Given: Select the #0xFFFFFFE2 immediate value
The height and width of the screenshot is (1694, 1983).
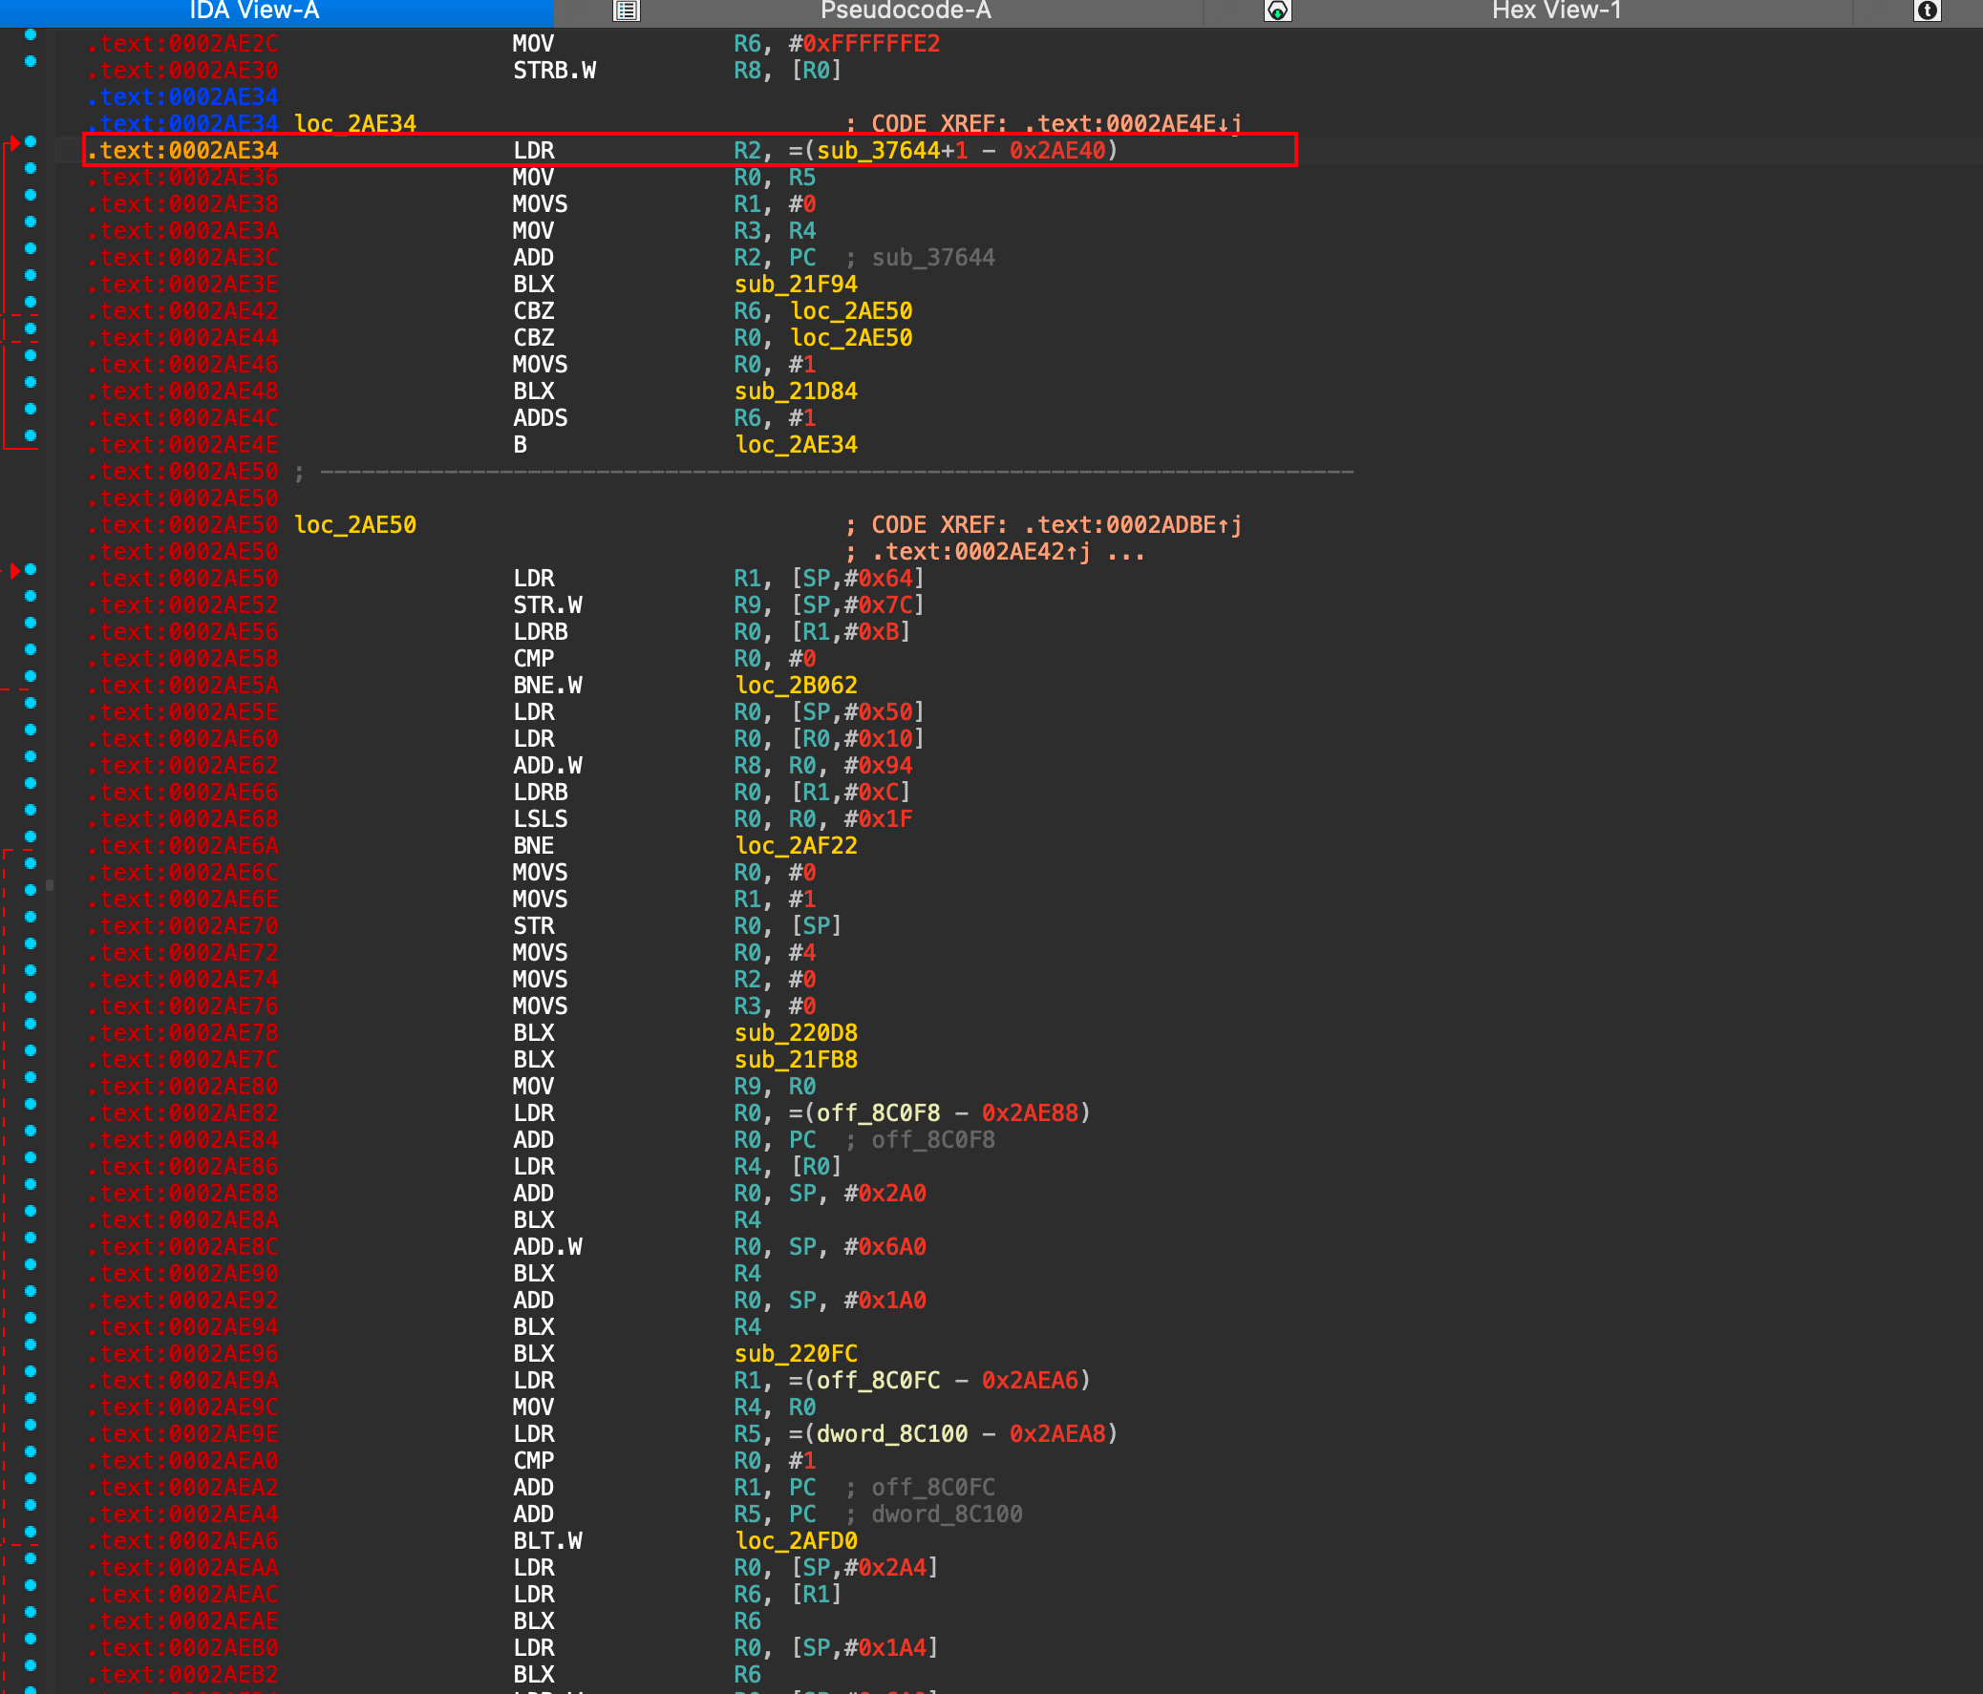Looking at the screenshot, I should pos(864,43).
